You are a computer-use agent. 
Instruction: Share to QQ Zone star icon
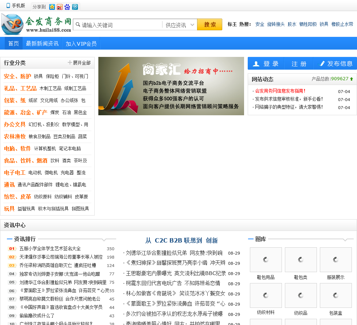click(x=52, y=7)
